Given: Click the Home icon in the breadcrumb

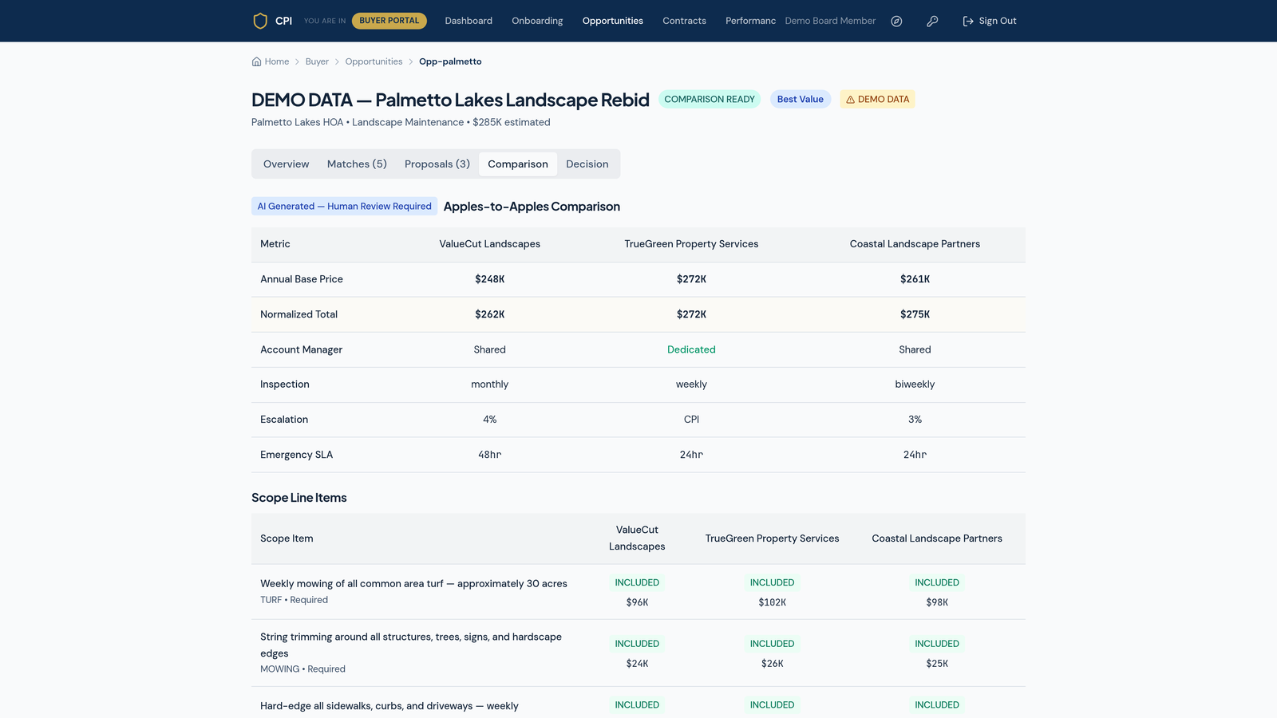Looking at the screenshot, I should (256, 61).
